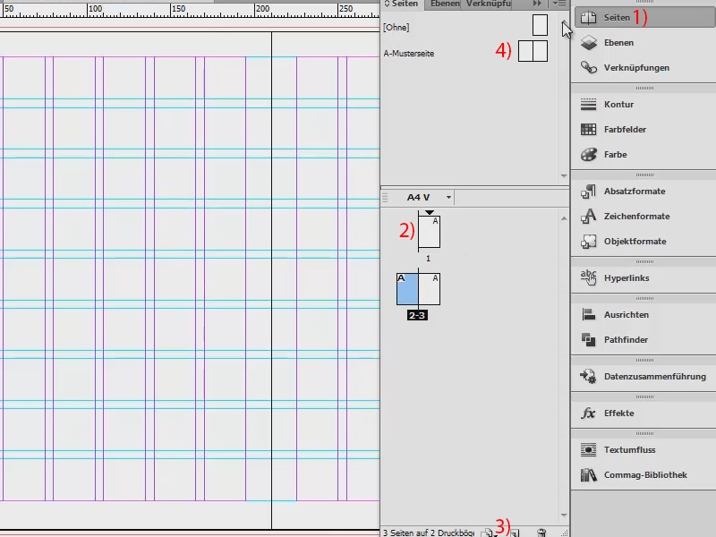Open the Effekte panel
The width and height of the screenshot is (716, 537).
click(624, 413)
